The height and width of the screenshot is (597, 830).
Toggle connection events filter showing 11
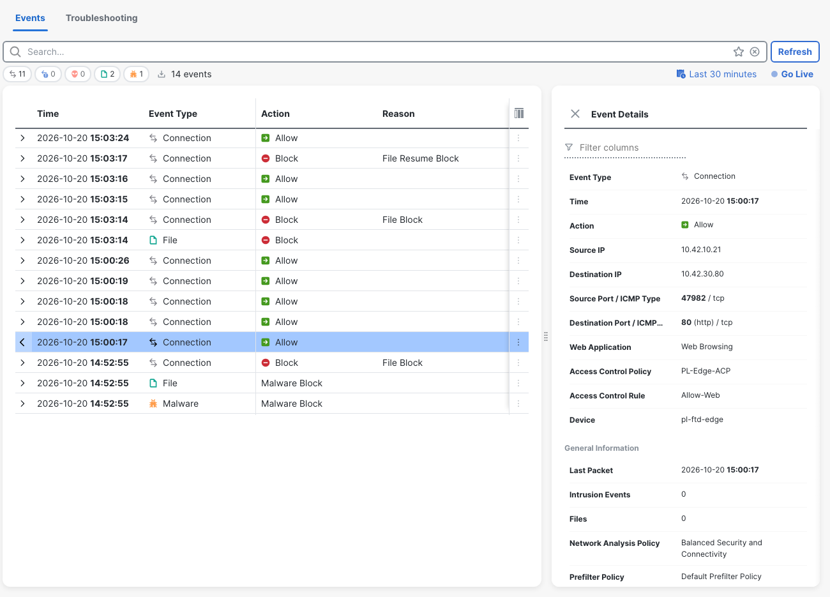coord(17,74)
